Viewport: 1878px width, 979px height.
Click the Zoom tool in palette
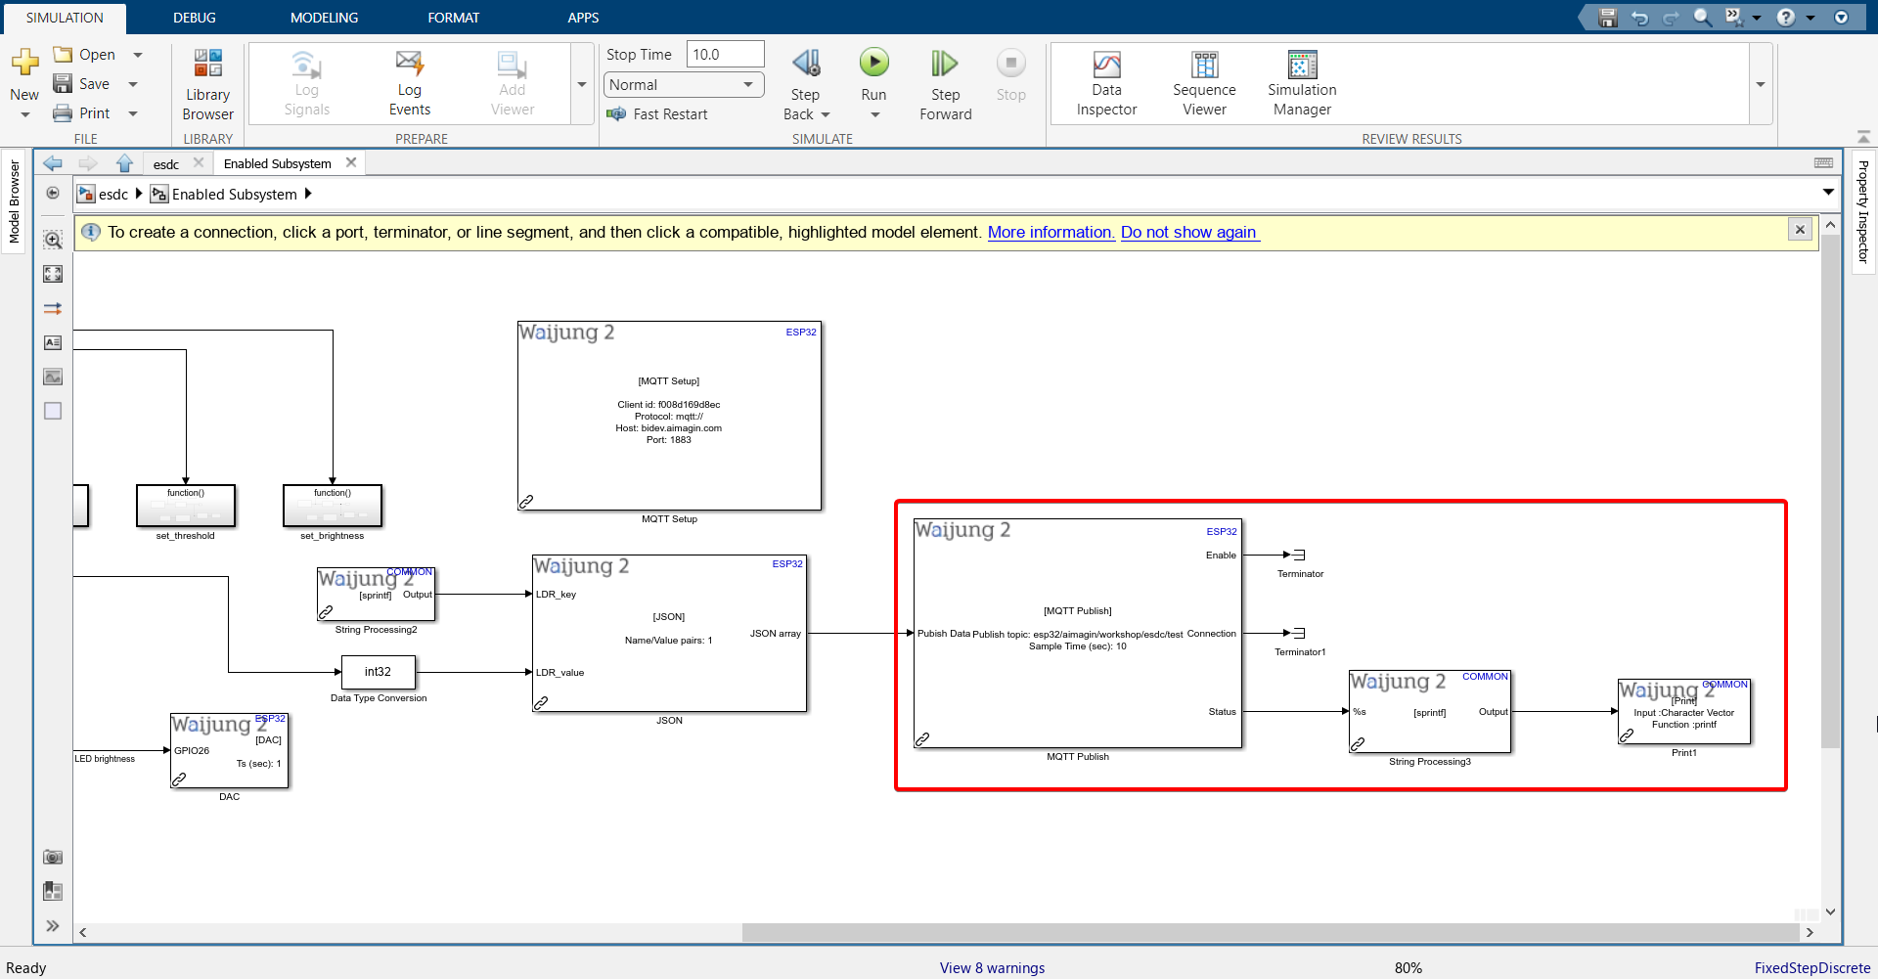(53, 240)
